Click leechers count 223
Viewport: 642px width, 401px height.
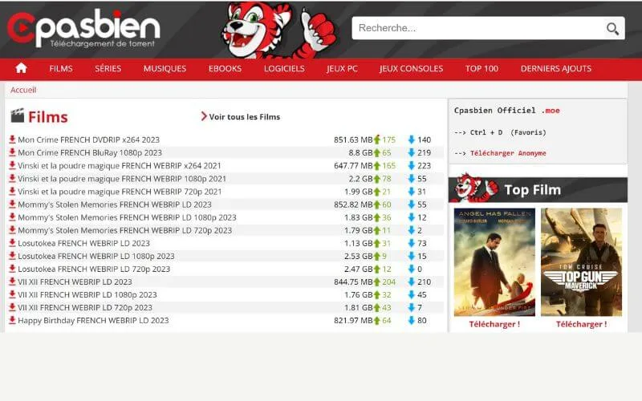[425, 166]
